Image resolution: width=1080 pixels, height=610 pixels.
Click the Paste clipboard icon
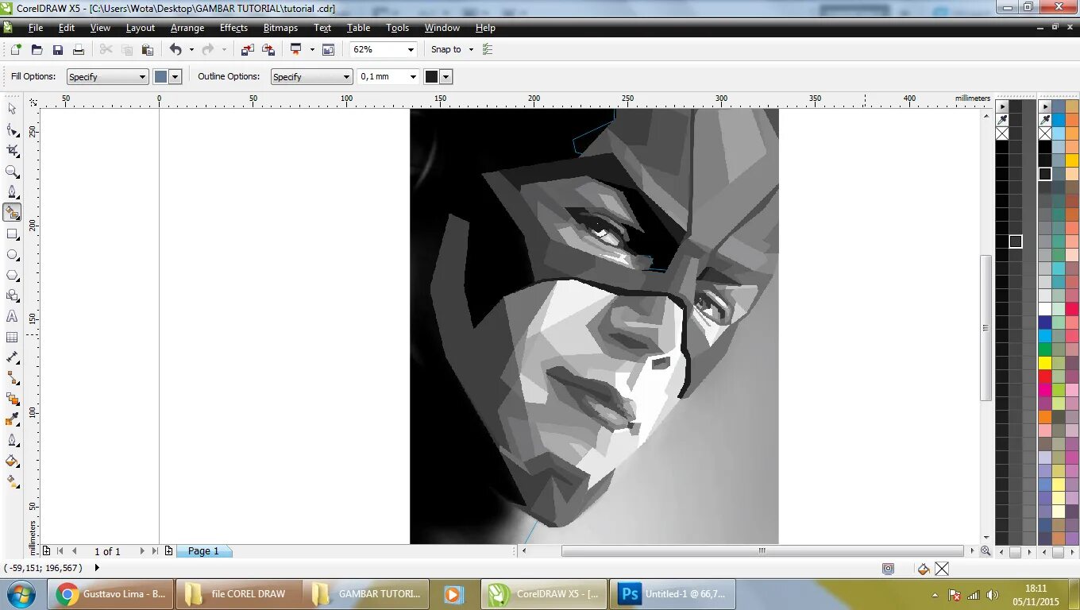147,49
